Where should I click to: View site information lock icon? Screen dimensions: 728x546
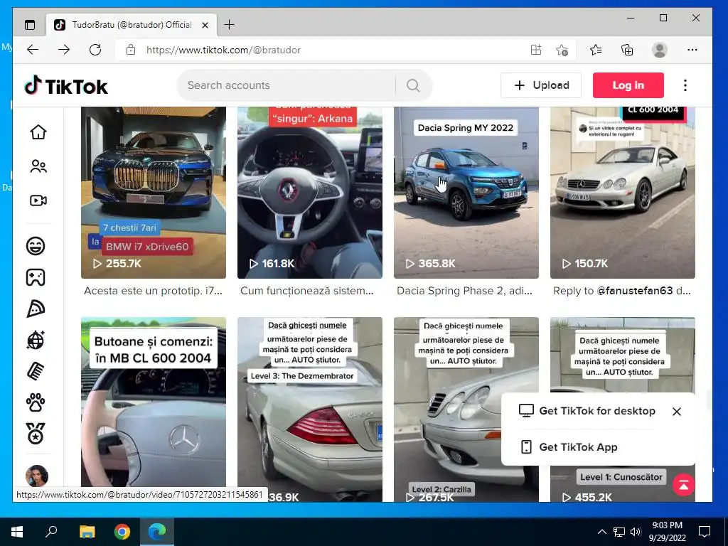coord(131,50)
